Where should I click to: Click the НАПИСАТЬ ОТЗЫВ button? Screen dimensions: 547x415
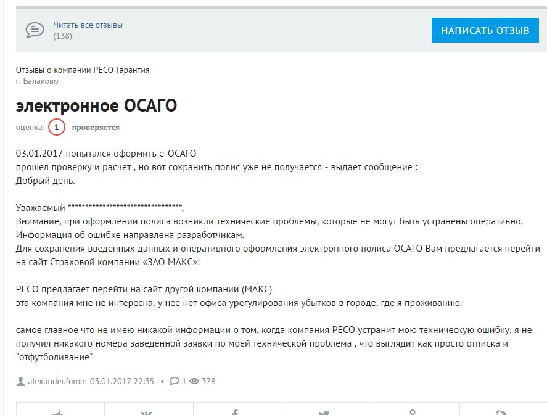[x=485, y=30]
